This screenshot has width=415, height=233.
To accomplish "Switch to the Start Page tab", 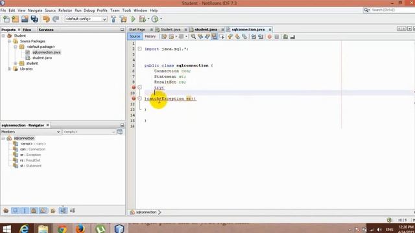I will tap(137, 30).
